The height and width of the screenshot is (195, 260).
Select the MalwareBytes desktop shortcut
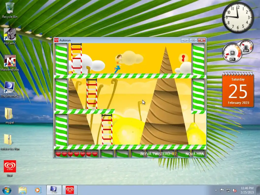tap(10, 63)
